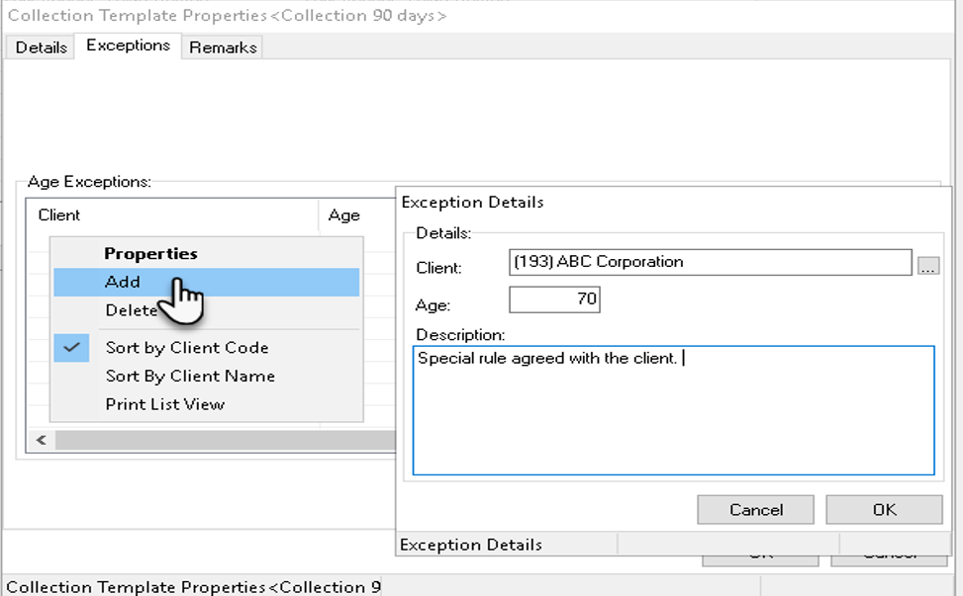Cancel the Exception Details dialog
Screen dimensions: 963x596
coord(755,510)
